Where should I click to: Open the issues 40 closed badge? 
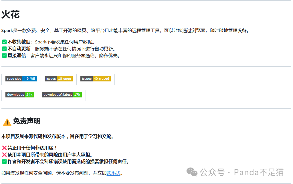tap(96, 79)
